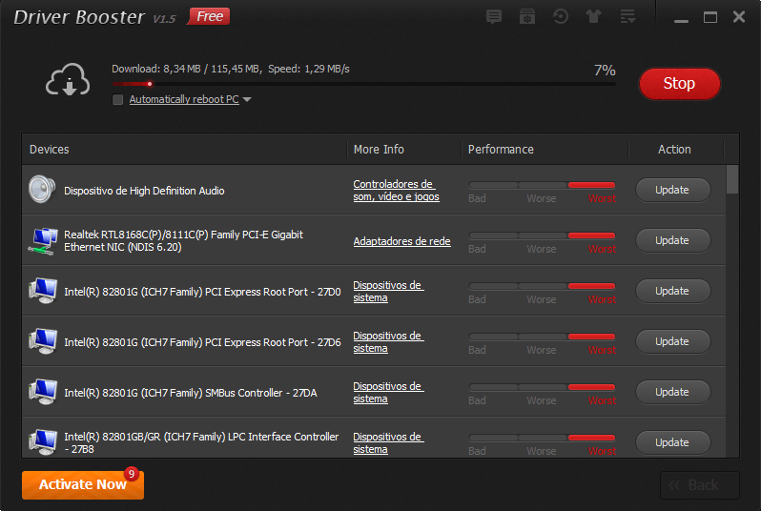This screenshot has width=761, height=511.
Task: Update the PCI Express Root Port 27D6 driver
Action: [x=672, y=341]
